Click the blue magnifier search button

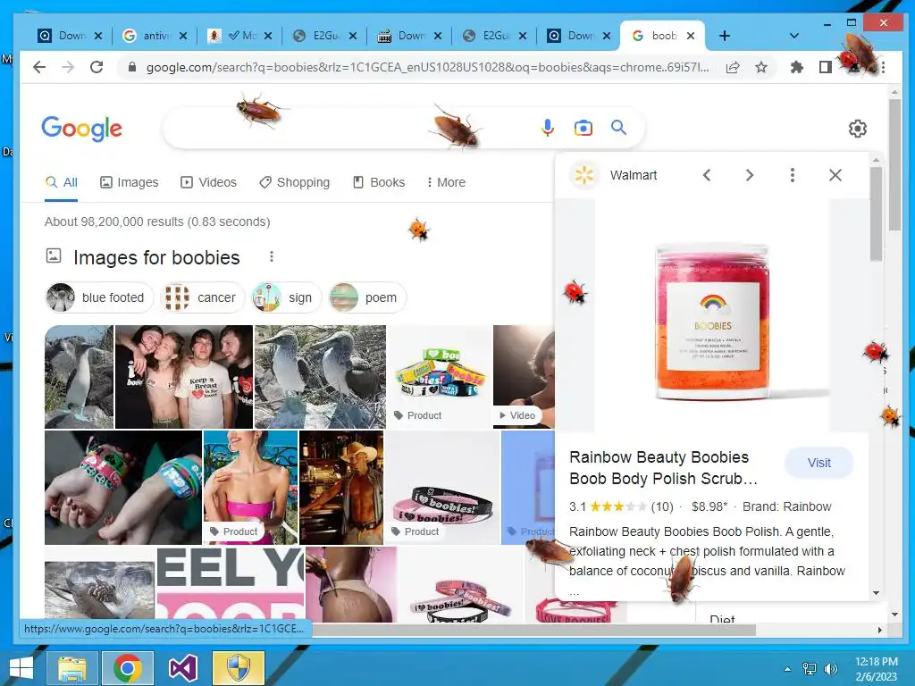point(618,127)
